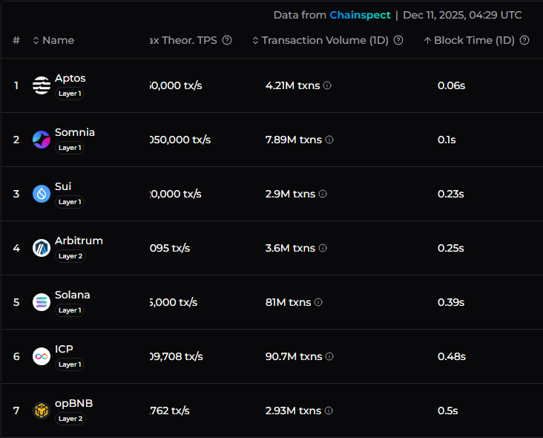Select the Dec 11, 2025, 04:29 UTC timestamp
Image resolution: width=543 pixels, height=438 pixels.
(462, 15)
